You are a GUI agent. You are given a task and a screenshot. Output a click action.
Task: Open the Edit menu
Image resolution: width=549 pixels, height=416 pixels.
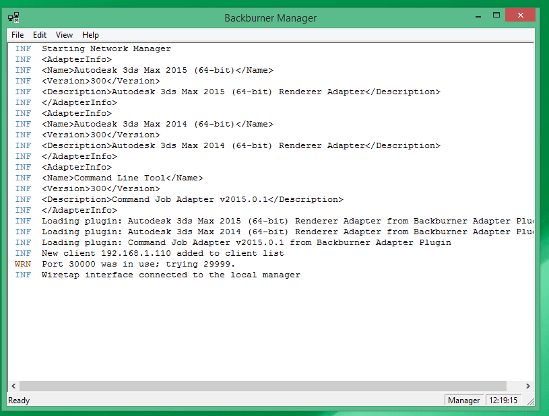(x=40, y=35)
